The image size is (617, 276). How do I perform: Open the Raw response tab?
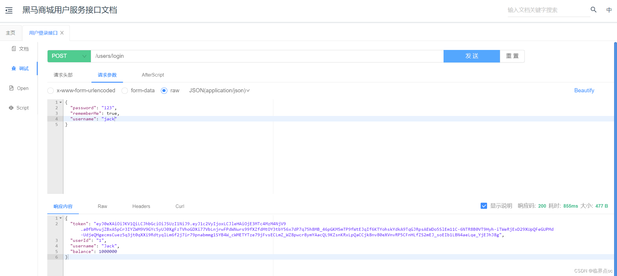coord(102,206)
